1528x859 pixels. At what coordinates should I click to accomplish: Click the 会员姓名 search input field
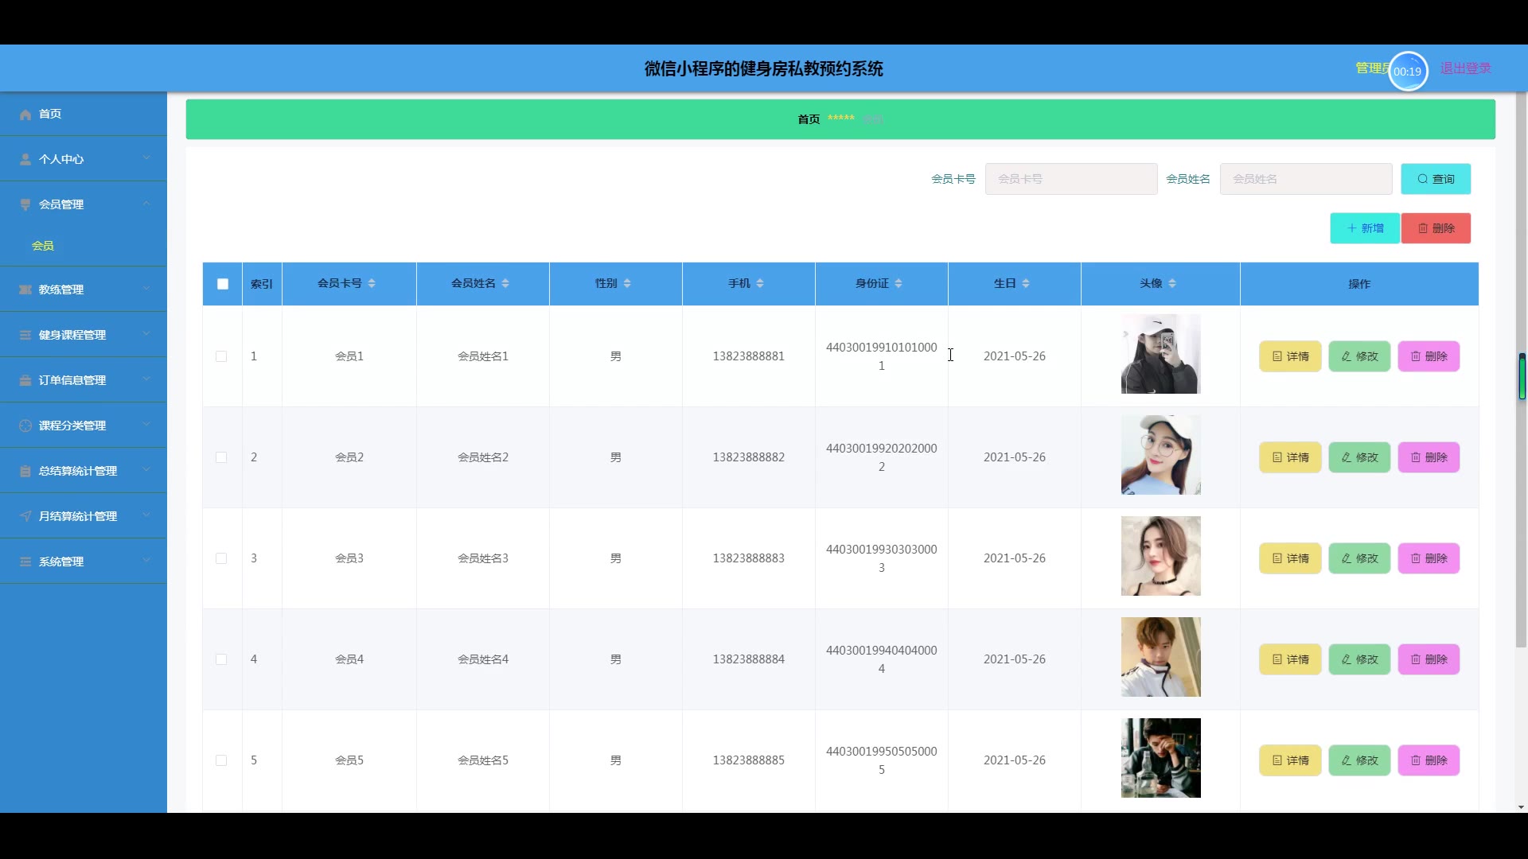click(x=1305, y=180)
